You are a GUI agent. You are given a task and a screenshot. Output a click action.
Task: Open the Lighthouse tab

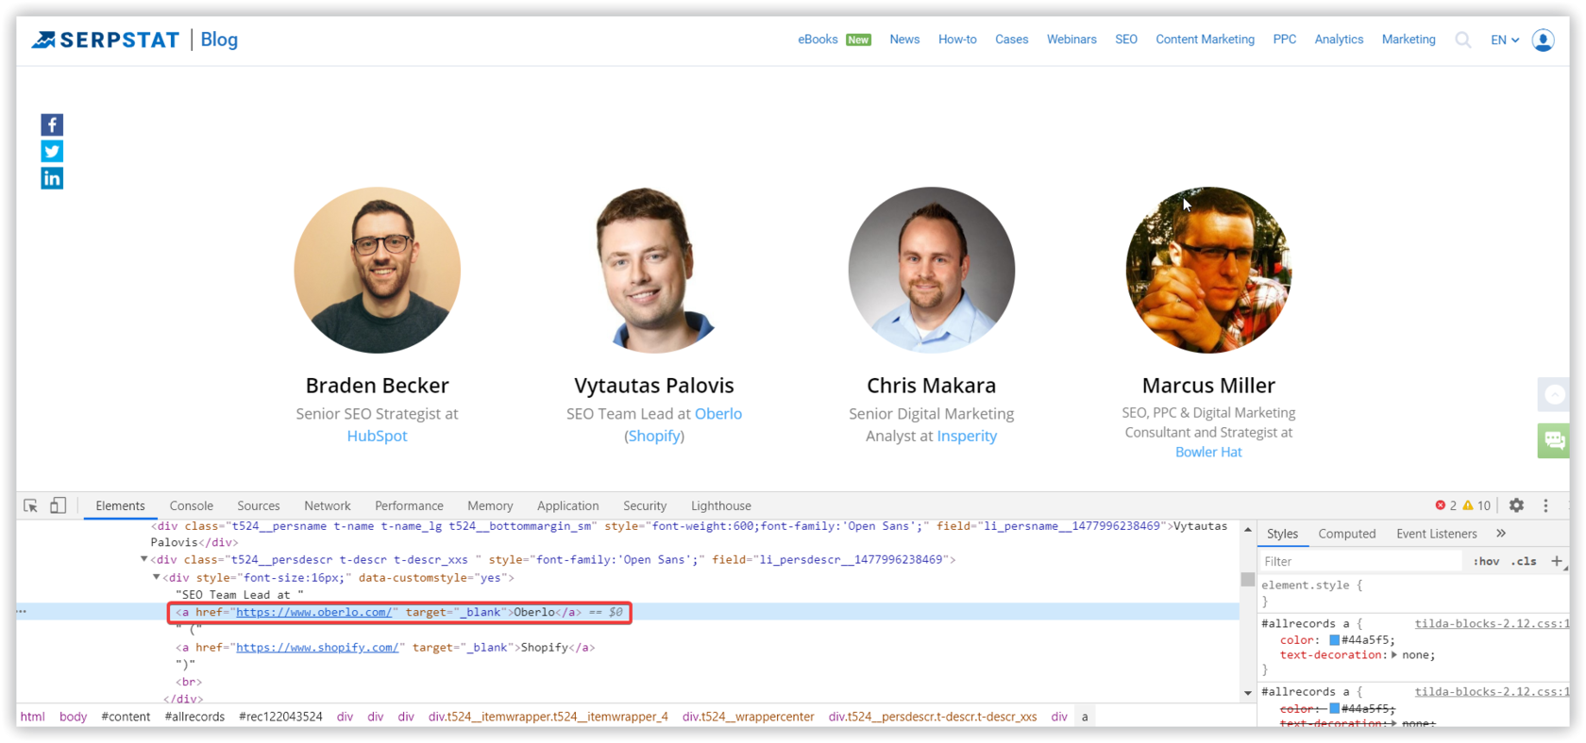pyautogui.click(x=721, y=505)
